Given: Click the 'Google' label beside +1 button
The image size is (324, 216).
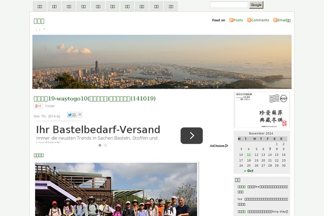Looking at the screenshot, I should coord(50,106).
